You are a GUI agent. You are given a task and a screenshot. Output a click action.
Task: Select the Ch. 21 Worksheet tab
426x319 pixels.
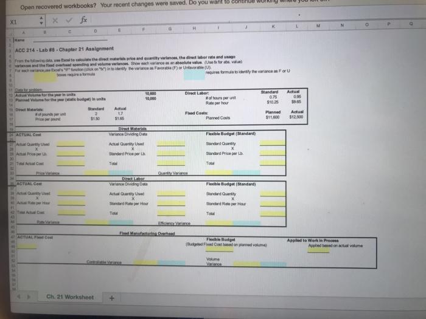[x=70, y=297]
